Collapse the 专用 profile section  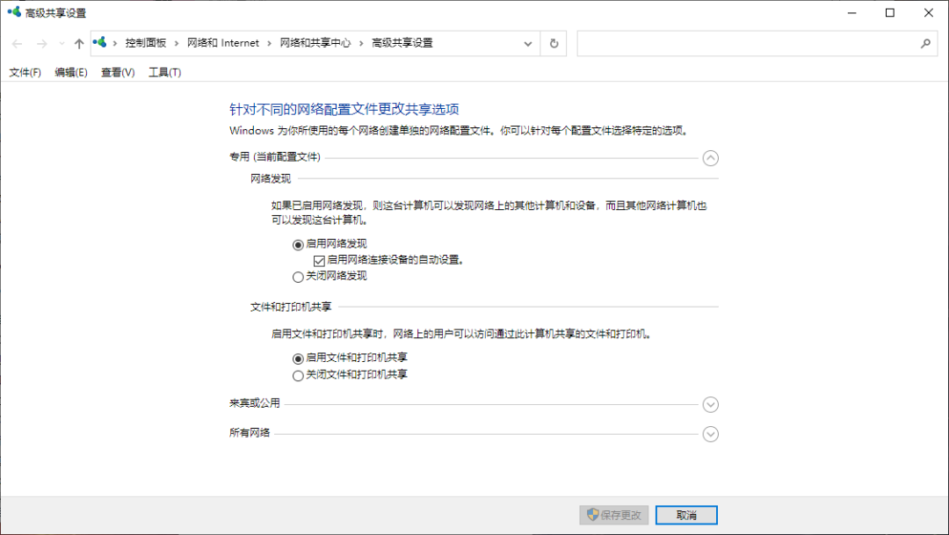[x=711, y=158]
